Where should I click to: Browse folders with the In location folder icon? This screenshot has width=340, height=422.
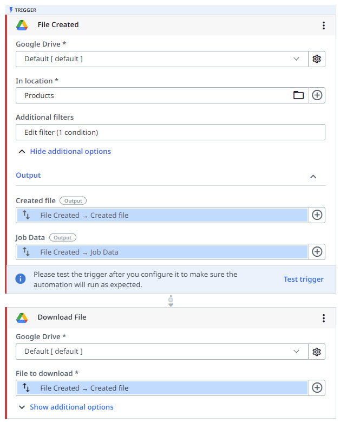point(298,95)
